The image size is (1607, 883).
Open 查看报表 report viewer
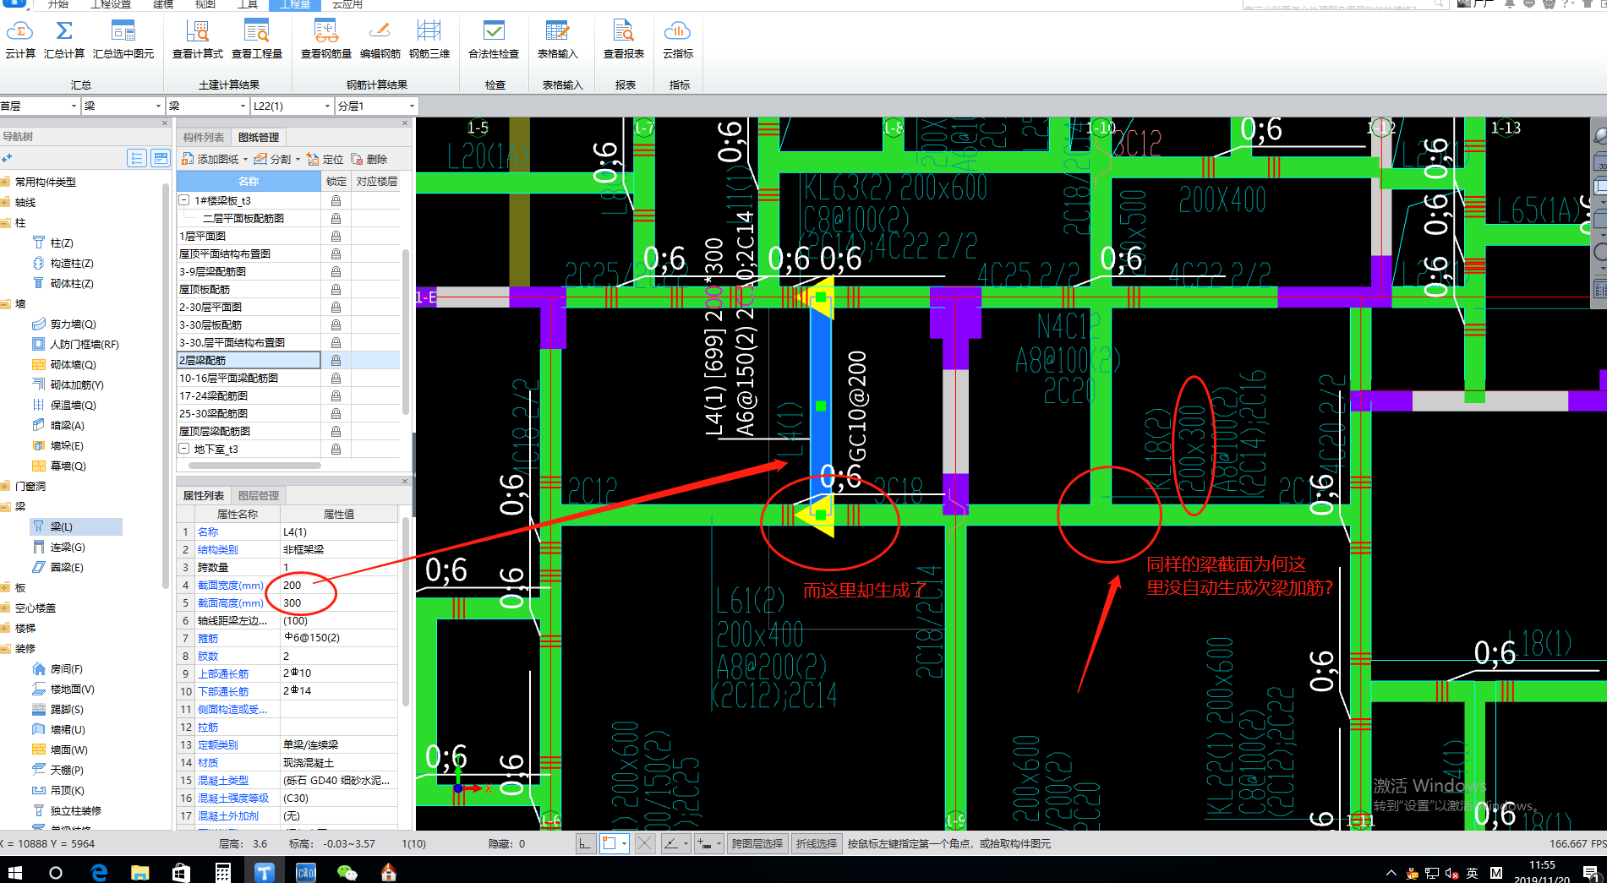click(x=624, y=40)
